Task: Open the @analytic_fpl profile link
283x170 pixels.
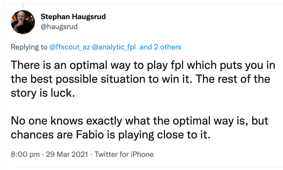Action: click(114, 47)
